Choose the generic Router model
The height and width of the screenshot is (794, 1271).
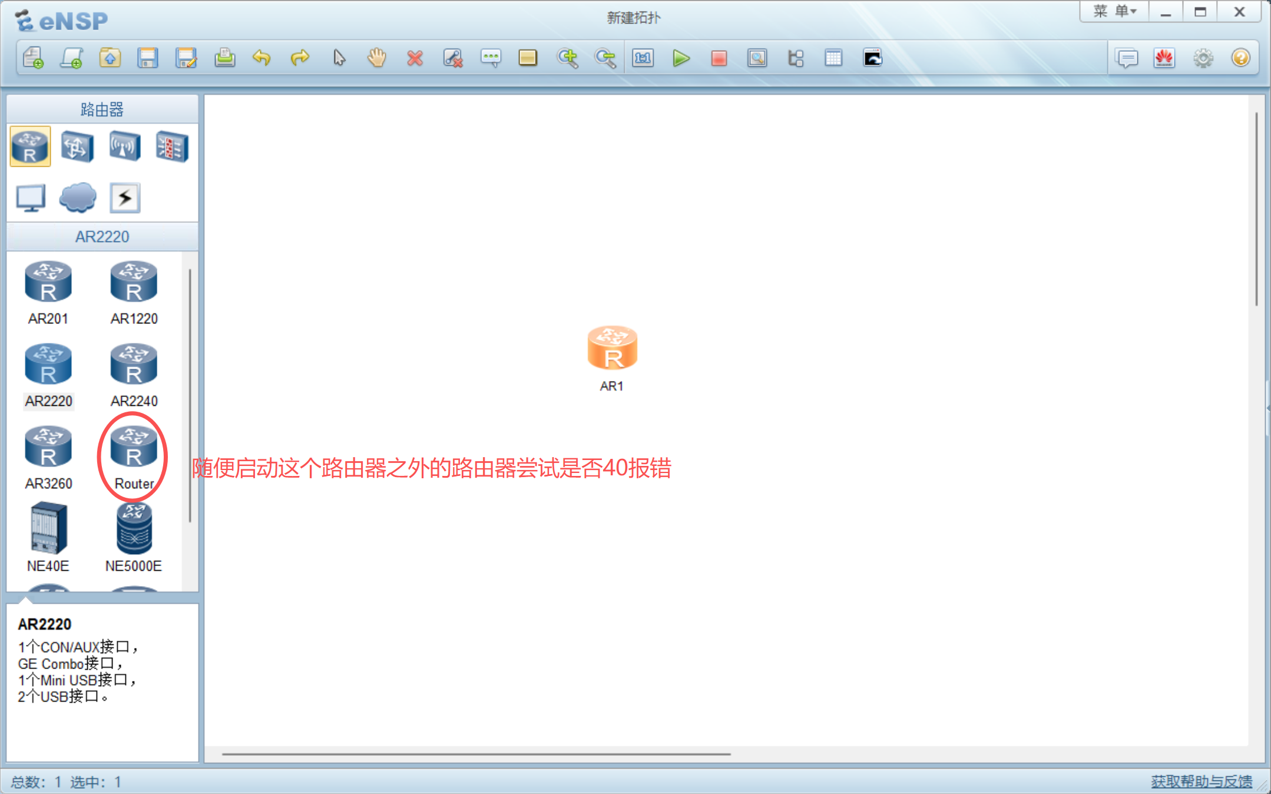pyautogui.click(x=134, y=458)
